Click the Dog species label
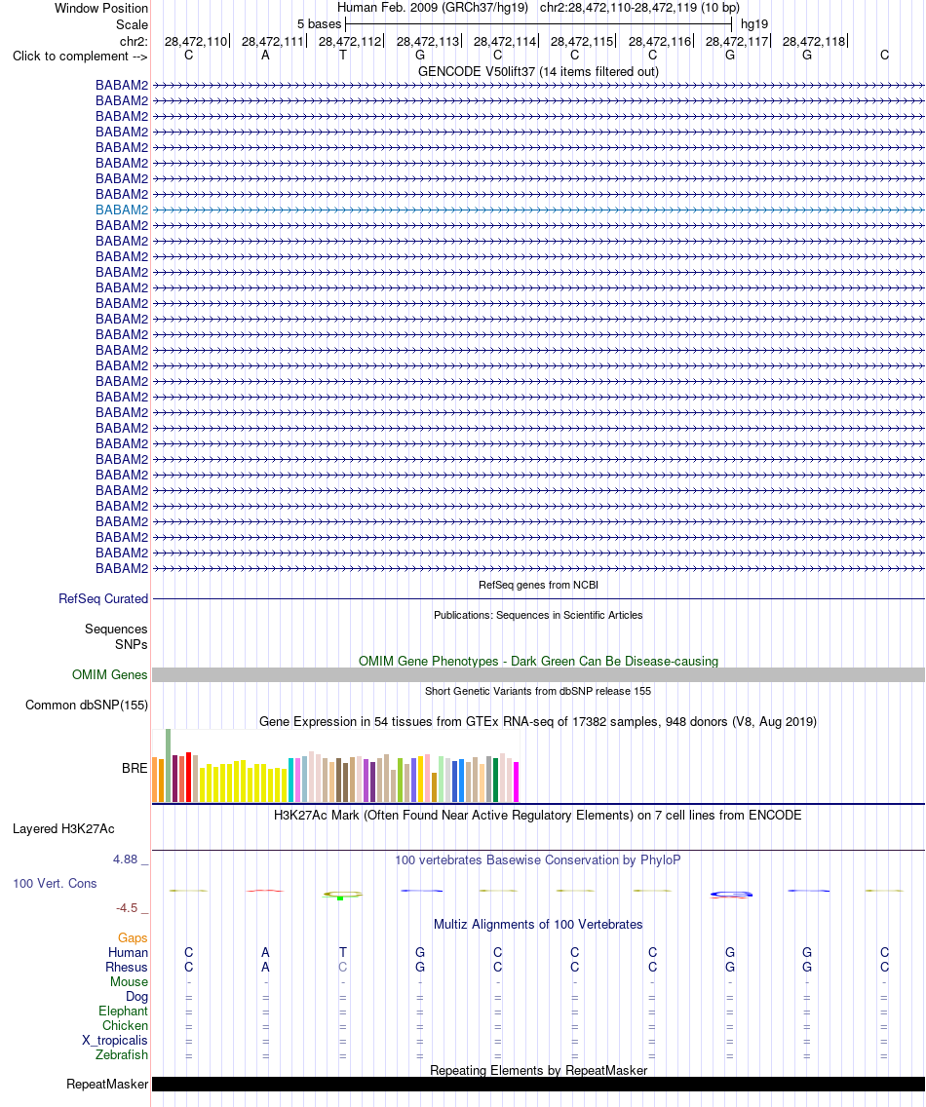The height and width of the screenshot is (1107, 926). [137, 997]
